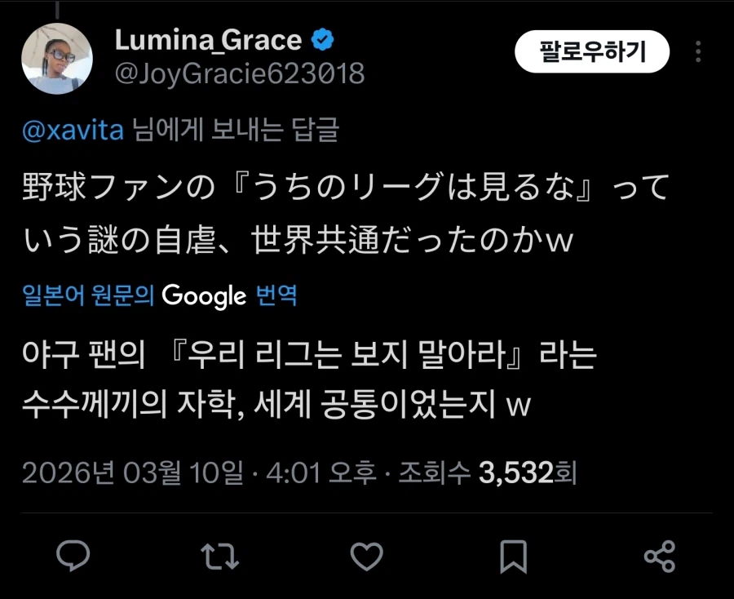This screenshot has width=734, height=599.
Task: Click the blue verified badge
Action: [x=323, y=39]
